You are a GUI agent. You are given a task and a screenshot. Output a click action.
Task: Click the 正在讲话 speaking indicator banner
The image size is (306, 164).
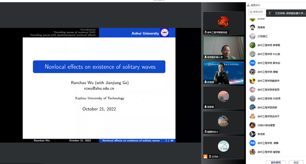pos(286,13)
